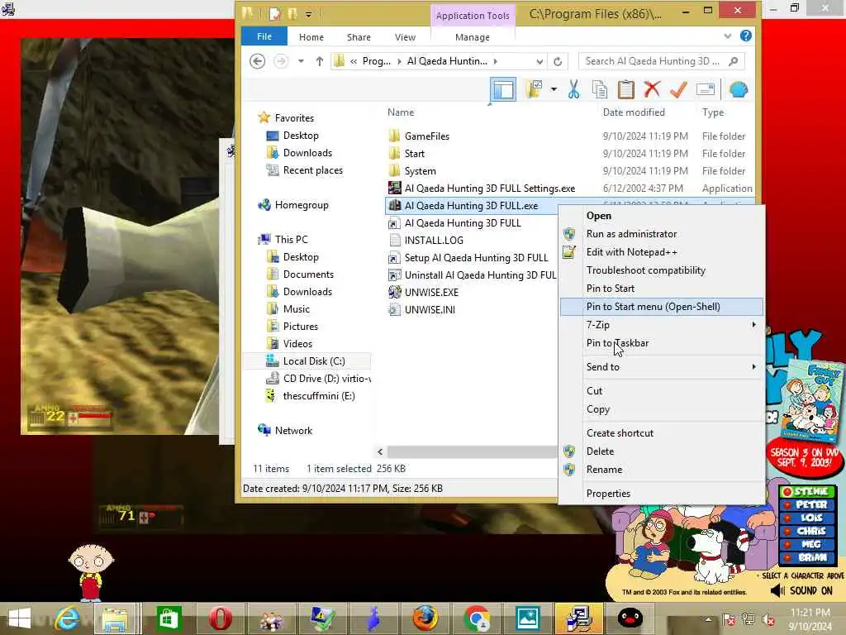
Task: Toggle the SOUND ON speaker control
Action: click(801, 590)
